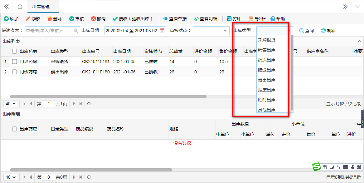Open the calendar picker for 出库日期

click(x=162, y=31)
